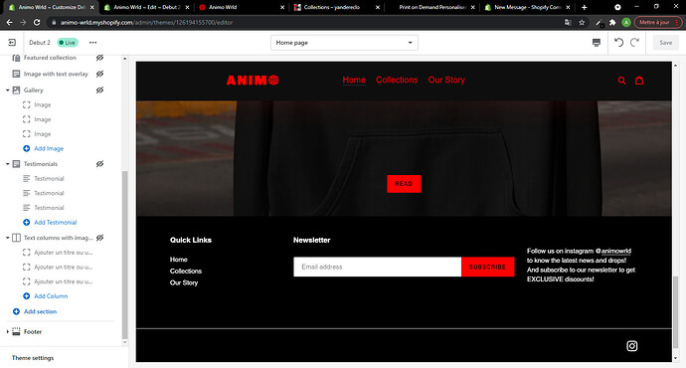The image size is (686, 368).
Task: Click the sidebar vertical scrollbar
Action: [124, 254]
